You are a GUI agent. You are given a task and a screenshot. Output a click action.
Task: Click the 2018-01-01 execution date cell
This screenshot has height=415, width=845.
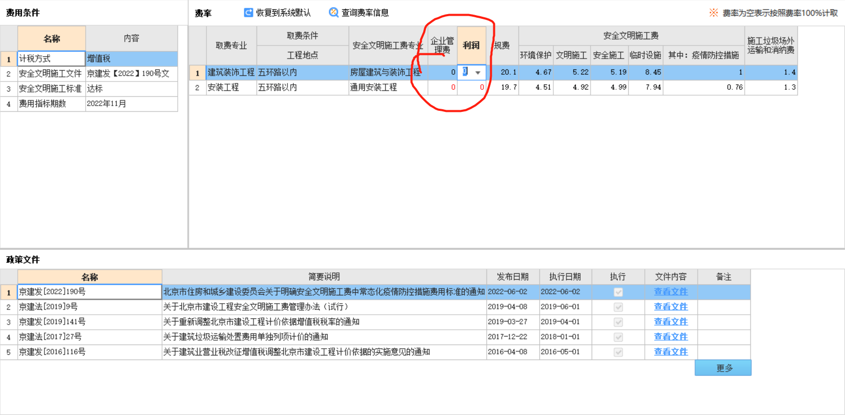pyautogui.click(x=565, y=337)
